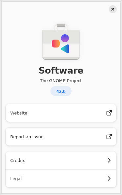Viewport: 122px width, 195px height.
Task: Open the Legal section
Action: coord(61,179)
